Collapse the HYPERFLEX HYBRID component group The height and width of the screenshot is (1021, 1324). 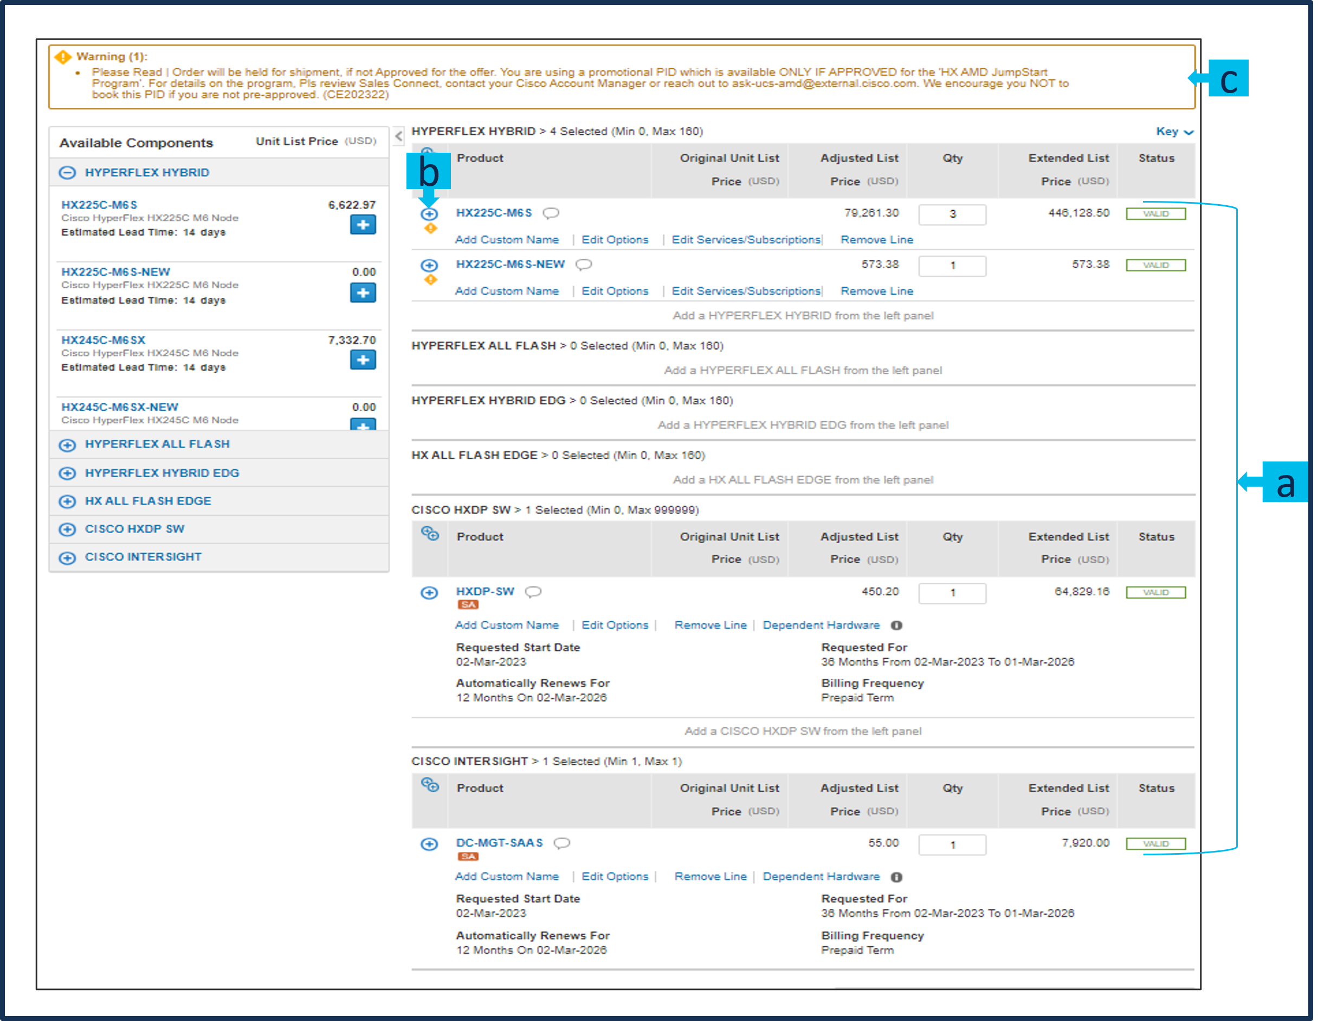pyautogui.click(x=67, y=173)
